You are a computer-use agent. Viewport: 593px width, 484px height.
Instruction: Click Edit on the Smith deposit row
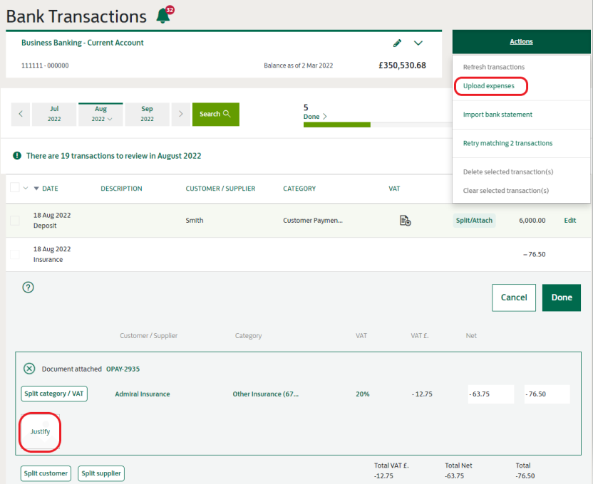click(x=570, y=221)
